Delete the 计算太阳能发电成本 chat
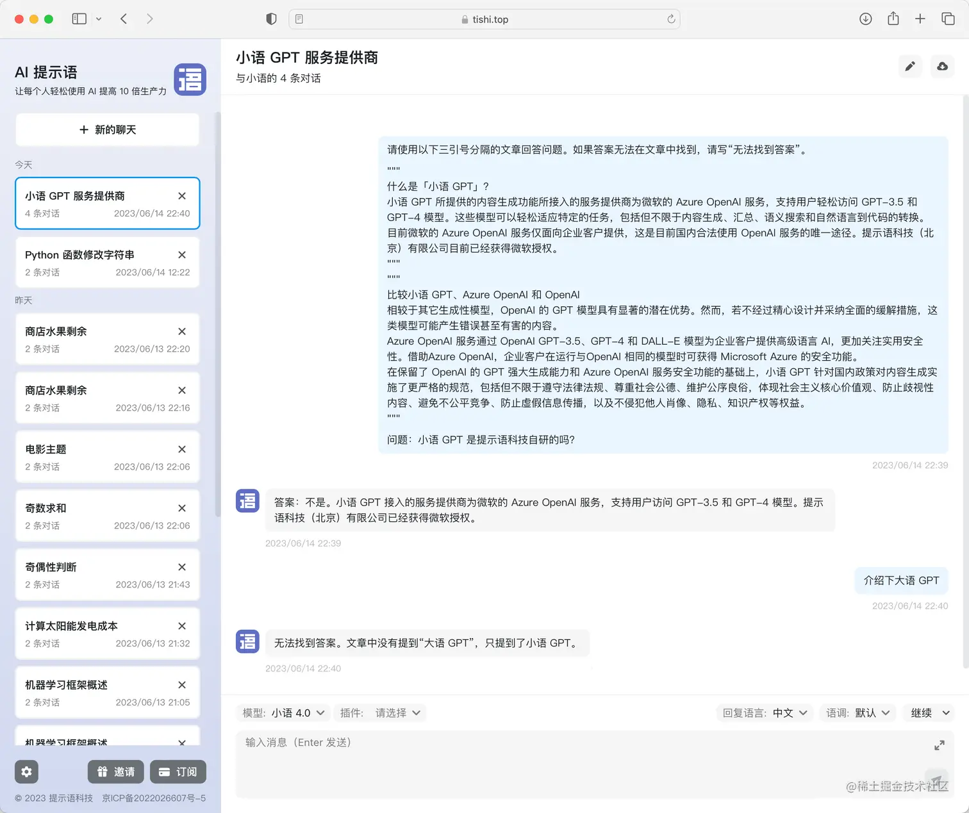The height and width of the screenshot is (813, 969). (x=182, y=626)
